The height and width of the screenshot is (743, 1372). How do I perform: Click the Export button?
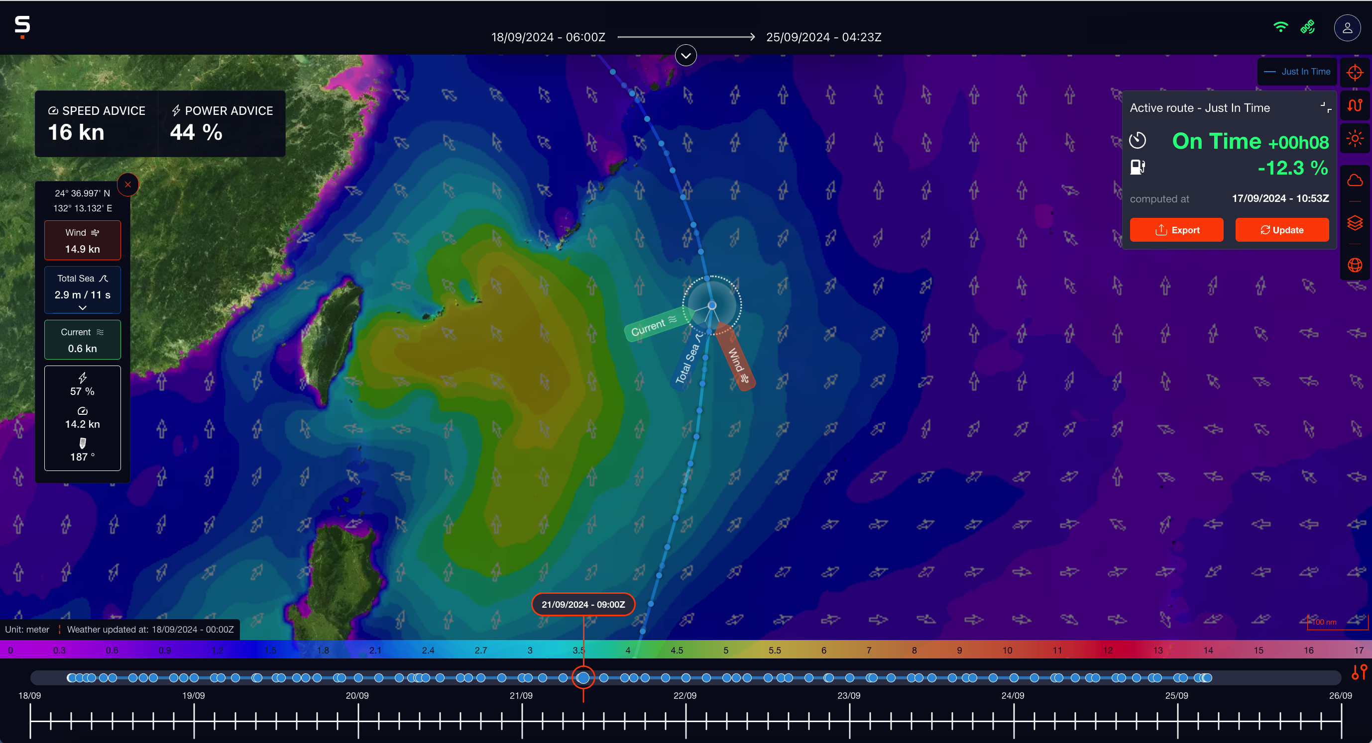(x=1176, y=230)
